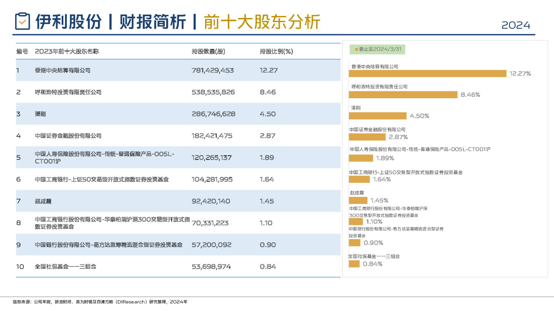Select the 赵成霞 name in table
The width and height of the screenshot is (554, 311).
pos(43,201)
